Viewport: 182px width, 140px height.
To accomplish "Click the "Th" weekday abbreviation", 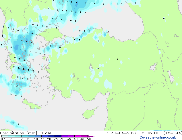I will [106, 133].
